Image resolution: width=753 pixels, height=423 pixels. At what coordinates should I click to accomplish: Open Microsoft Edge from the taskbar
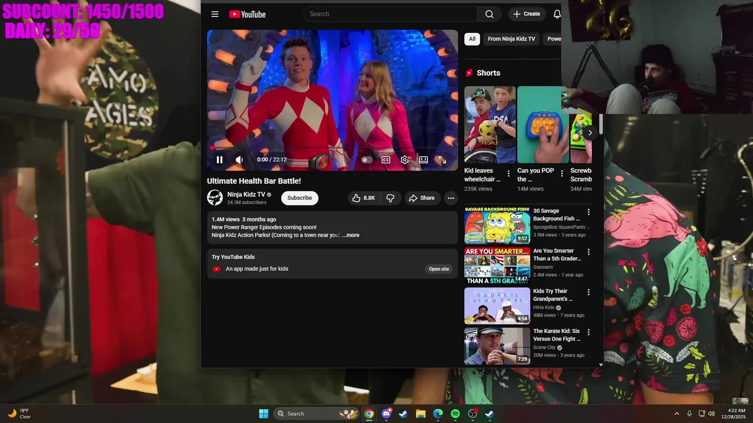438,414
